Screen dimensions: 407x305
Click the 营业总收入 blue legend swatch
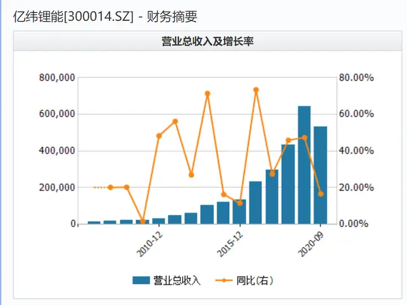tap(141, 280)
